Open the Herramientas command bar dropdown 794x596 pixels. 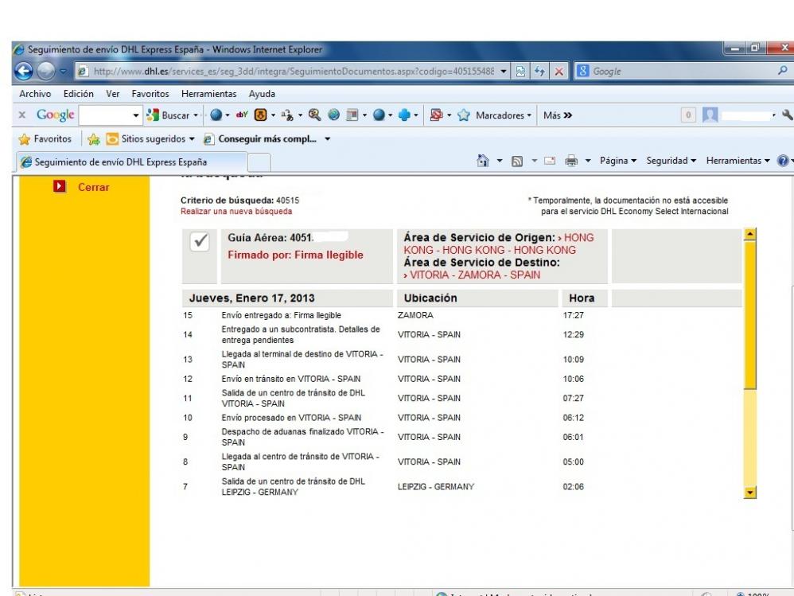pos(738,161)
